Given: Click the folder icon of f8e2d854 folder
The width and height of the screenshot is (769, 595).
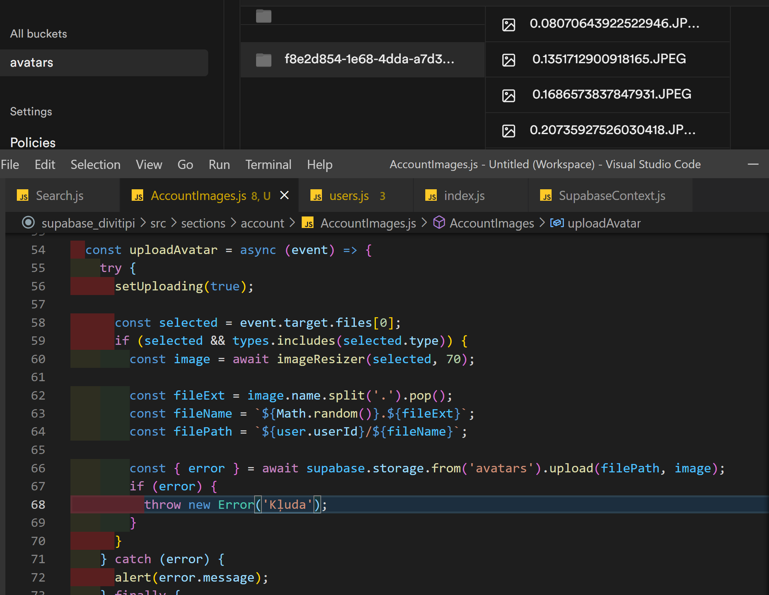Looking at the screenshot, I should pos(263,60).
